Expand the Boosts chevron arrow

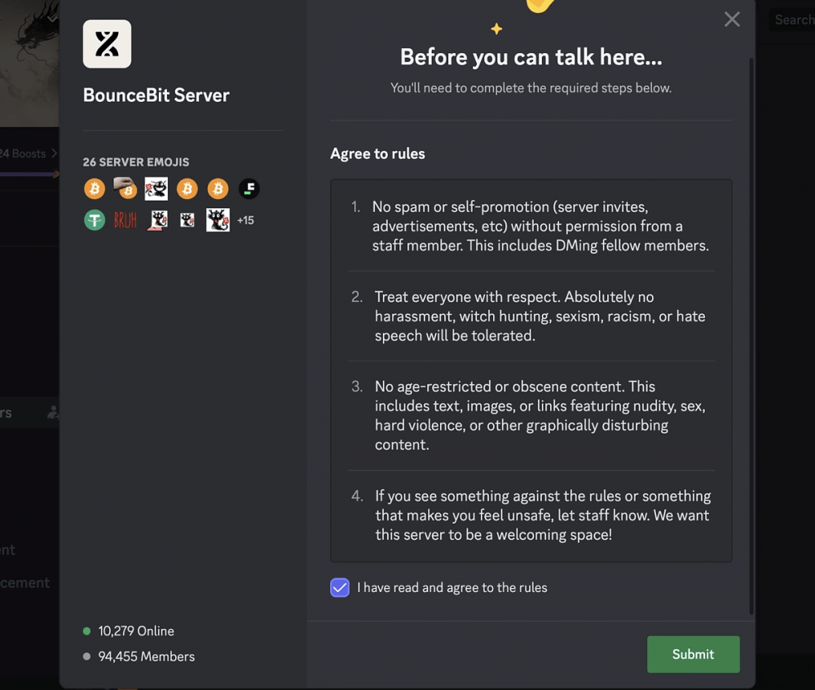[54, 153]
